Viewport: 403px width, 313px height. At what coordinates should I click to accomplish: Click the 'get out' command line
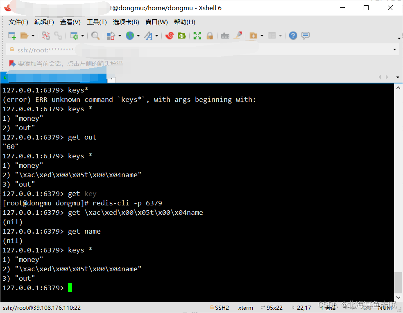[x=49, y=137]
